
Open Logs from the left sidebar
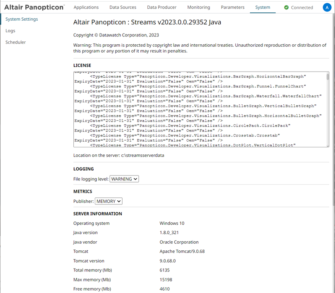click(x=10, y=31)
